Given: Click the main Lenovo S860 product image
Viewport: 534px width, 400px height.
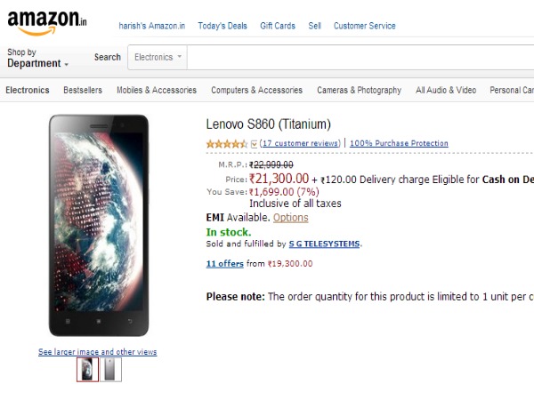Looking at the screenshot, I should pos(99,225).
